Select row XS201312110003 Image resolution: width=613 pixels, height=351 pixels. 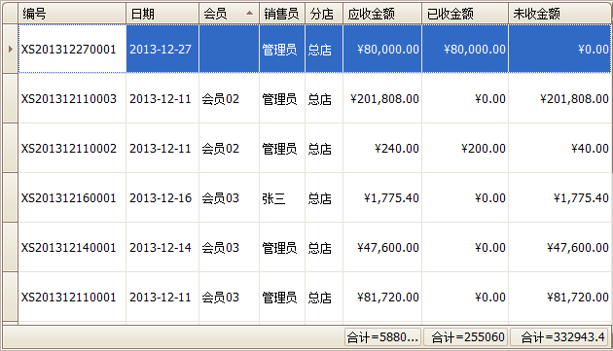pyautogui.click(x=314, y=98)
